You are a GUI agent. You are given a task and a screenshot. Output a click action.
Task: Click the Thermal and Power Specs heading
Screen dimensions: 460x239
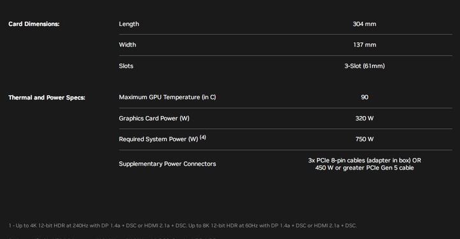[47, 98]
